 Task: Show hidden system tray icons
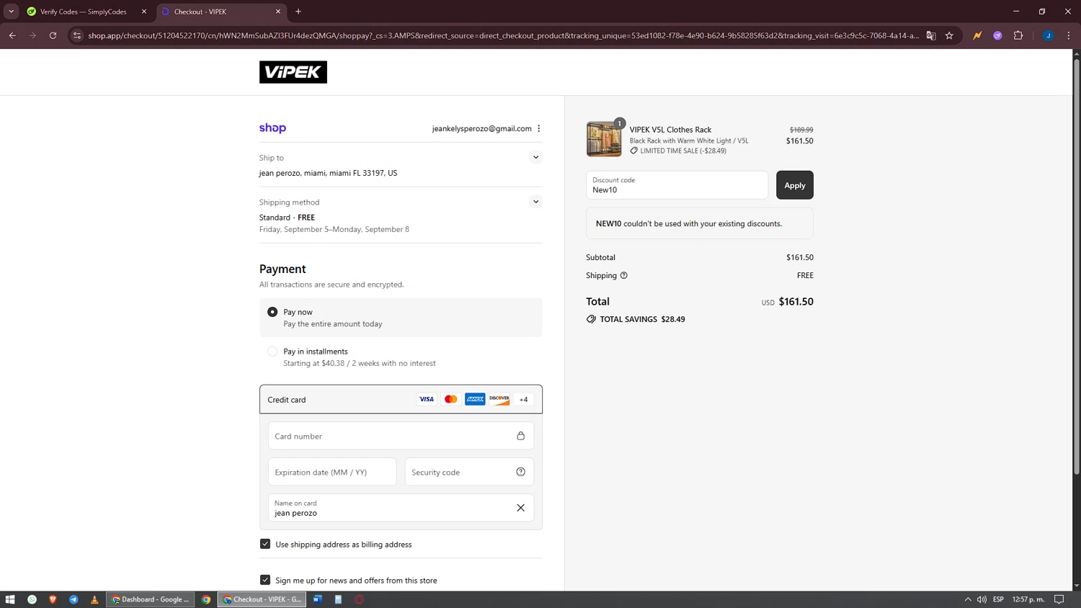point(968,599)
